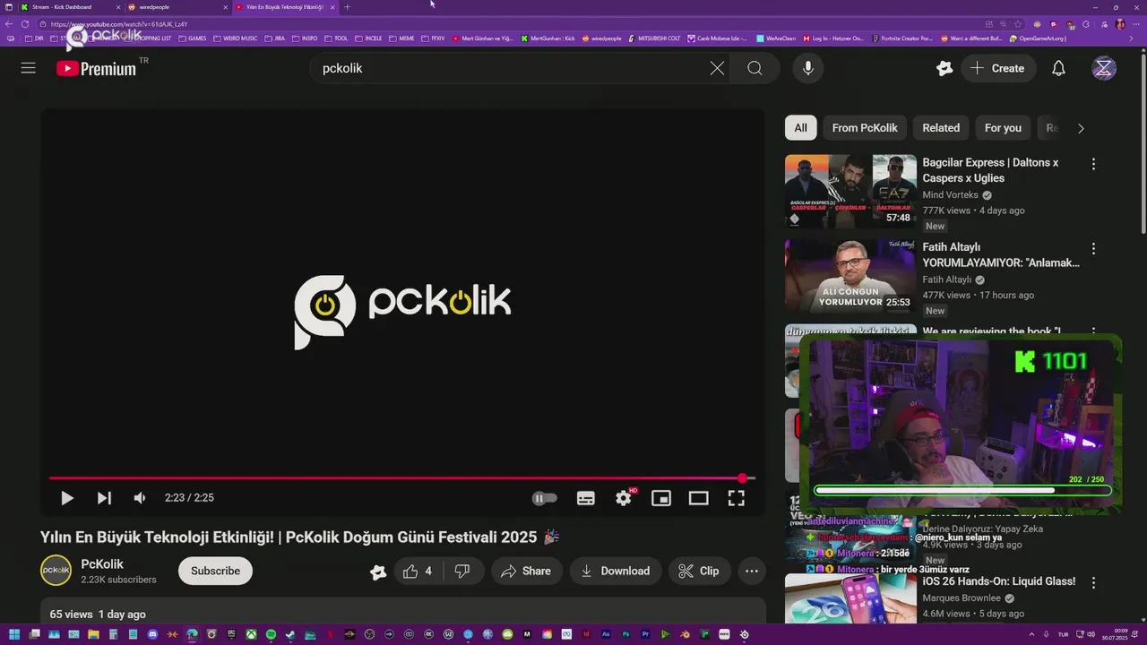Share the video
The image size is (1147, 645).
526,571
